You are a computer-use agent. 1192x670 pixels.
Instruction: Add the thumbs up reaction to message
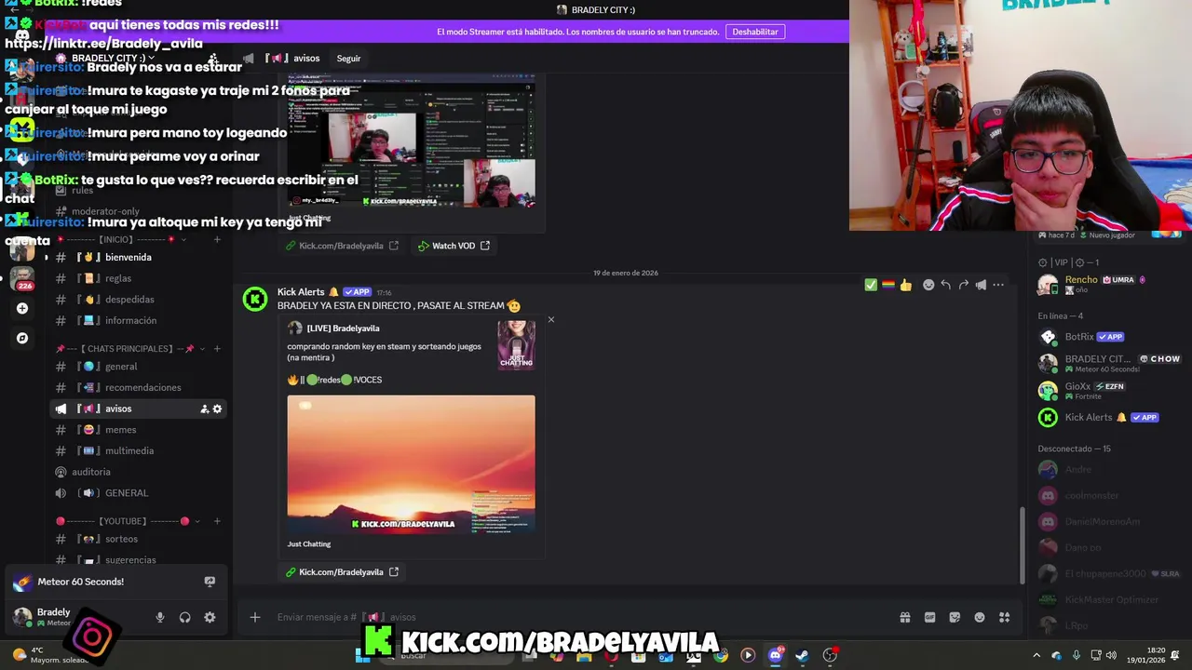click(905, 285)
